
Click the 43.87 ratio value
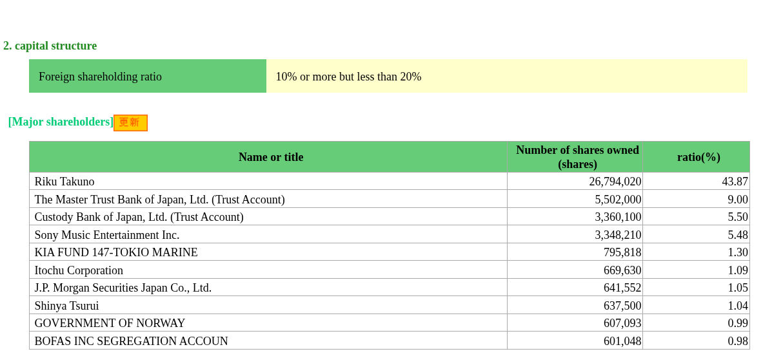(x=735, y=182)
